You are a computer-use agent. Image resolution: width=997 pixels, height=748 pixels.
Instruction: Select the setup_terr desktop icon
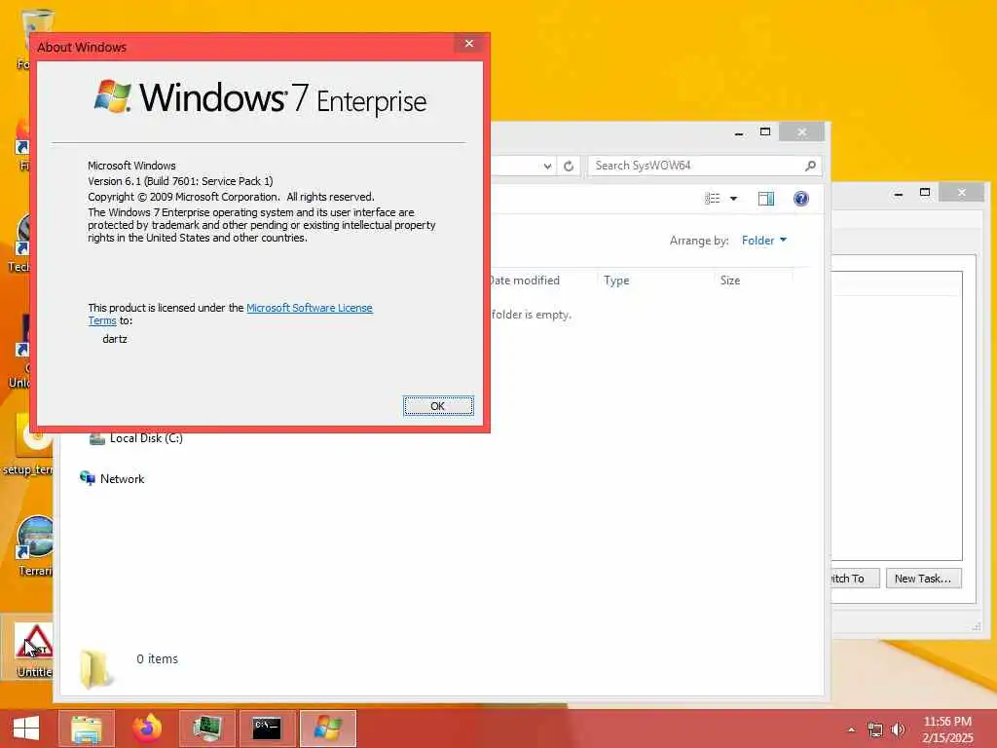click(30, 445)
